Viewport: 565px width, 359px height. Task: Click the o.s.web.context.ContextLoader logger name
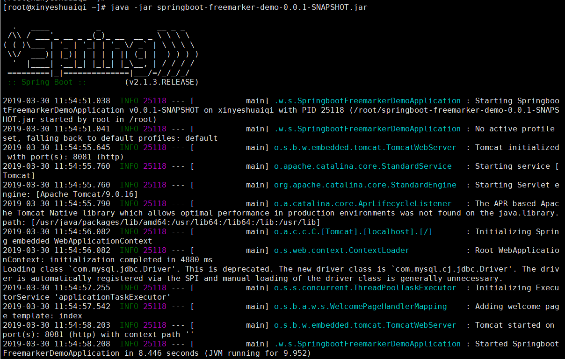tap(341, 251)
